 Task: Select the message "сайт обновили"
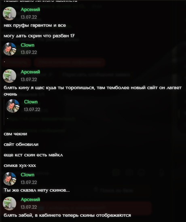[21, 144]
